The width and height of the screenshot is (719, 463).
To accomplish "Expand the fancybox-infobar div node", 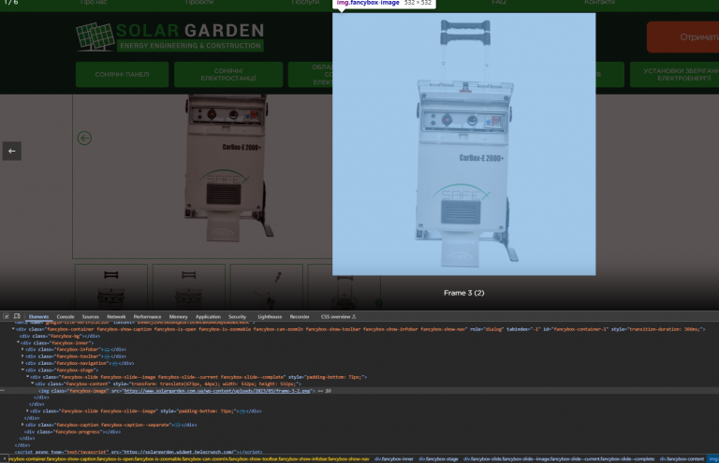I will (x=22, y=350).
